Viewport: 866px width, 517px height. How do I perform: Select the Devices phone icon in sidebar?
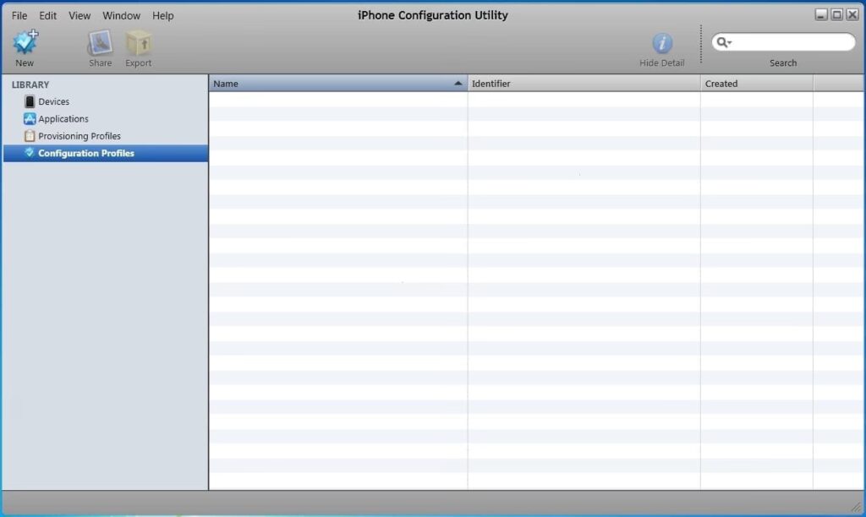point(30,101)
